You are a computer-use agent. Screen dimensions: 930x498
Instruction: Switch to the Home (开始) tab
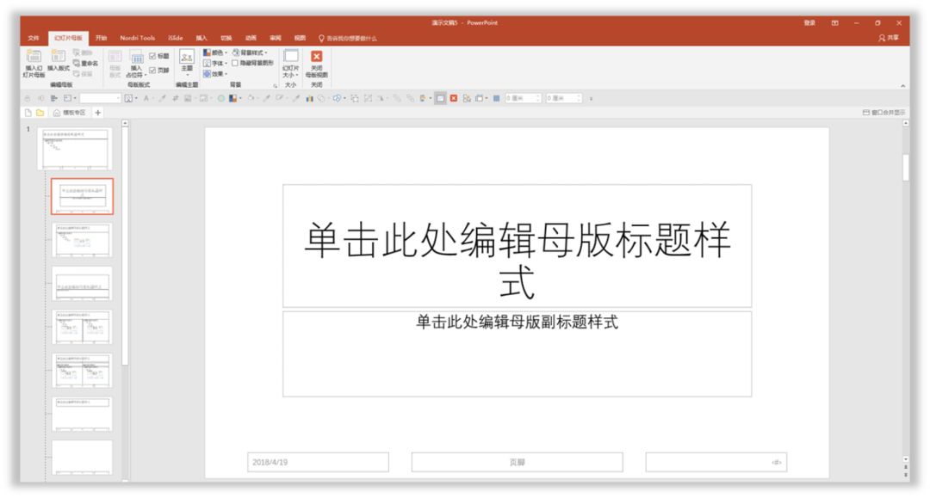pos(102,38)
